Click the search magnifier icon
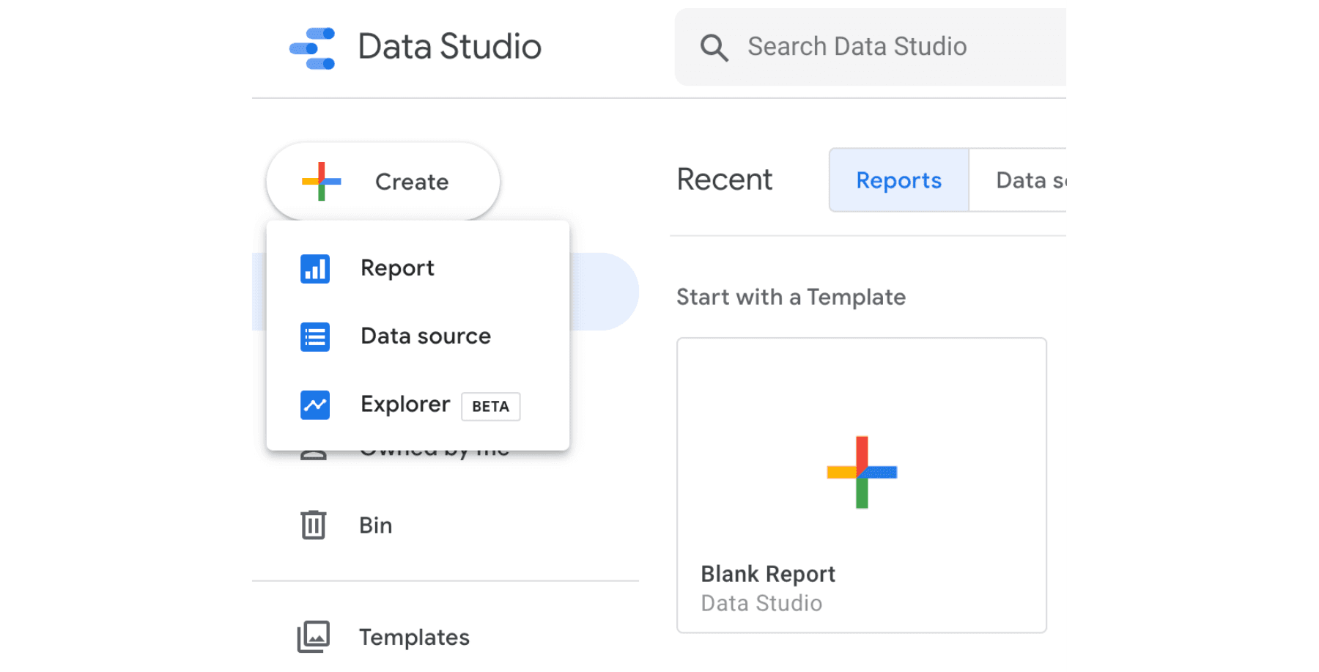The width and height of the screenshot is (1319, 672). pos(714,48)
